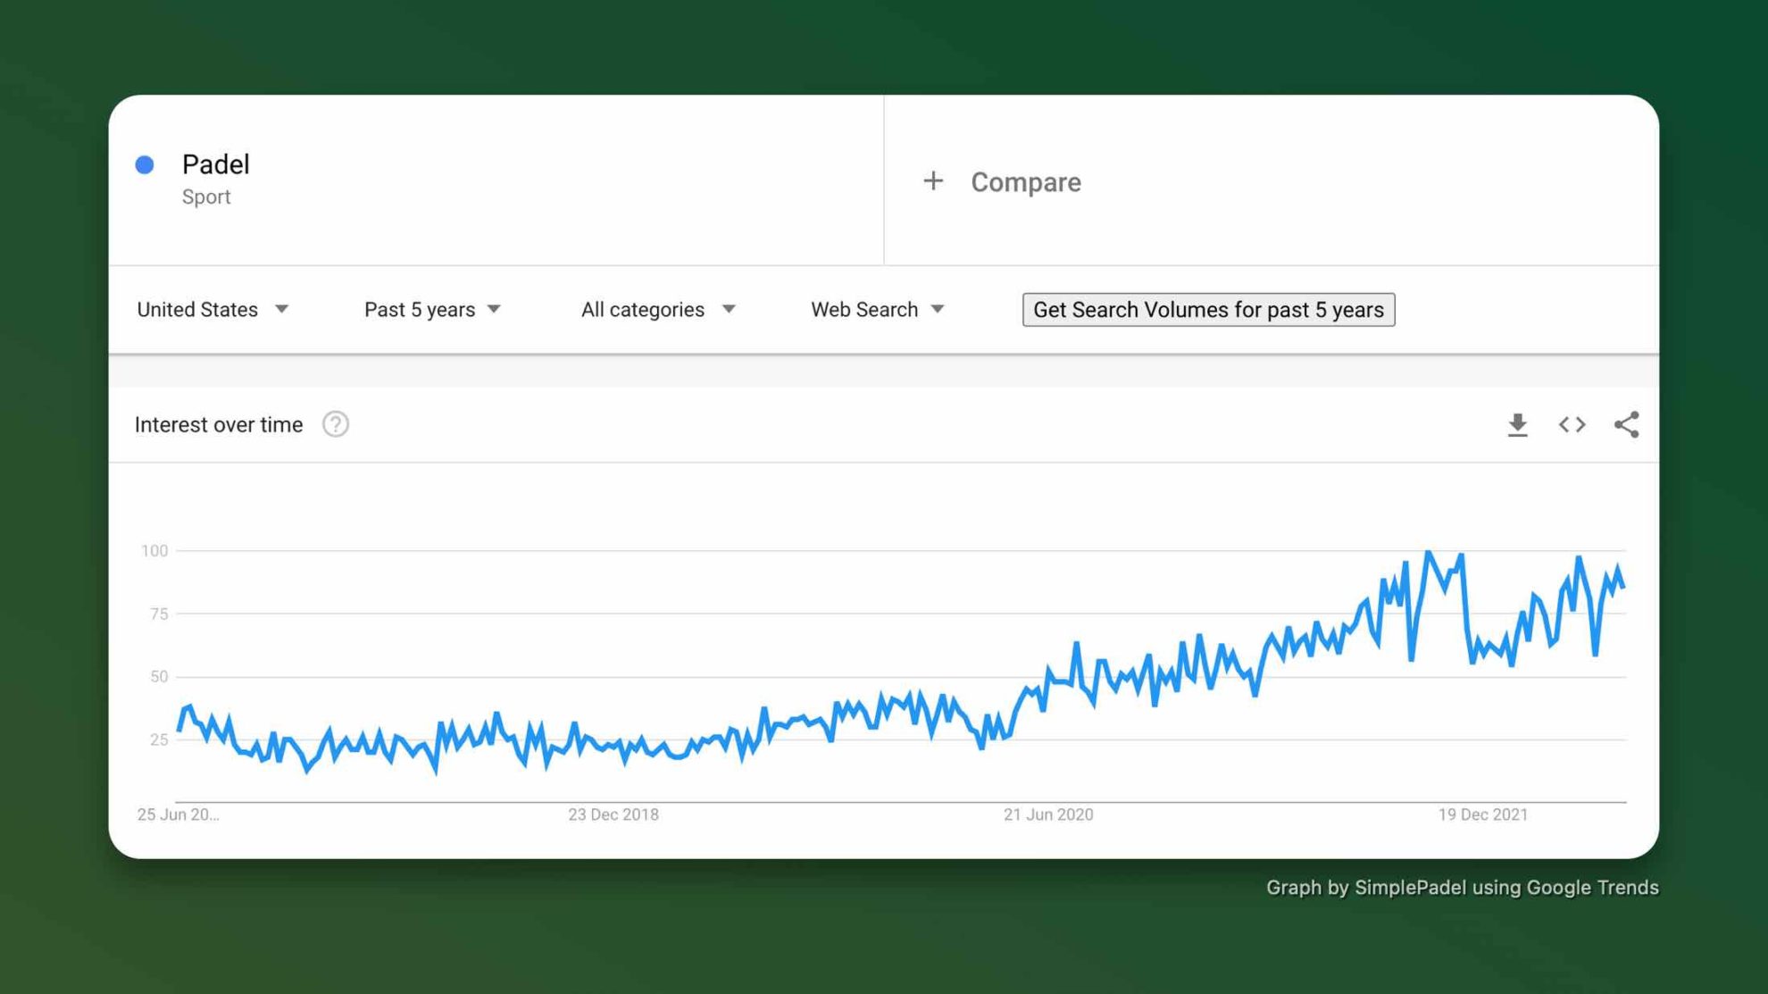This screenshot has height=994, width=1768.
Task: Click Get Search Volumes for past 5 years
Action: 1208,310
